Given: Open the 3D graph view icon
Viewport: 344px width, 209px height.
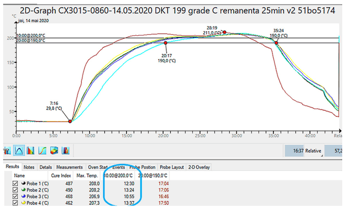Looking at the screenshot, I should click(54, 151).
